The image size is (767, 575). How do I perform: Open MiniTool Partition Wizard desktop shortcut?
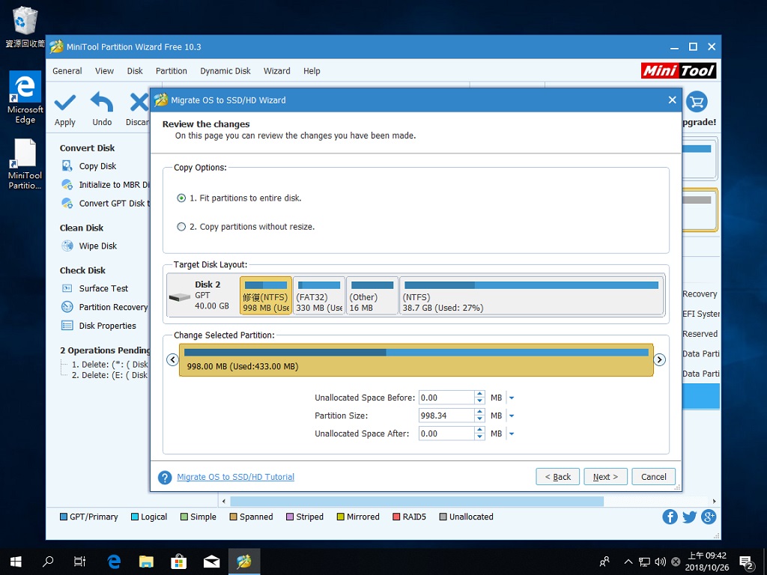click(25, 164)
